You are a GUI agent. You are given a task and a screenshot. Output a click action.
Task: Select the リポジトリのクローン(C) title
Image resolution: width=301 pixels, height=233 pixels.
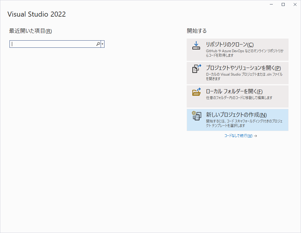[229, 44]
